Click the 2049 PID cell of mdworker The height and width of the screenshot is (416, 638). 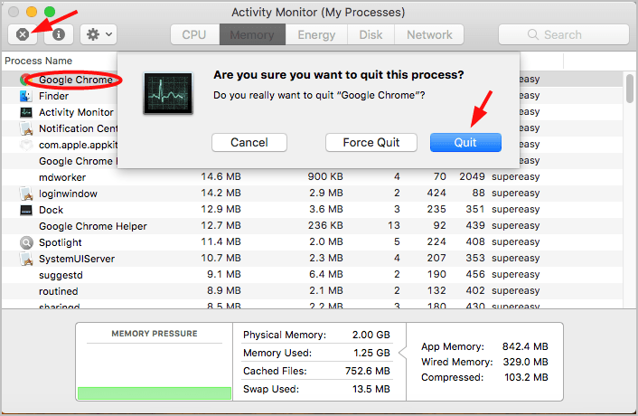tap(472, 176)
